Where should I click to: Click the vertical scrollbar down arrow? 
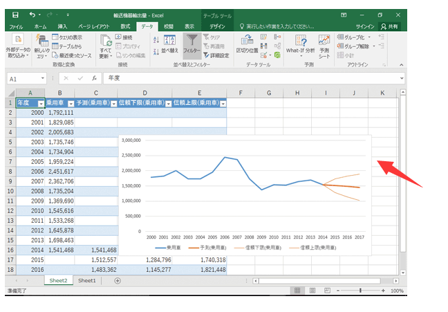[403, 273]
